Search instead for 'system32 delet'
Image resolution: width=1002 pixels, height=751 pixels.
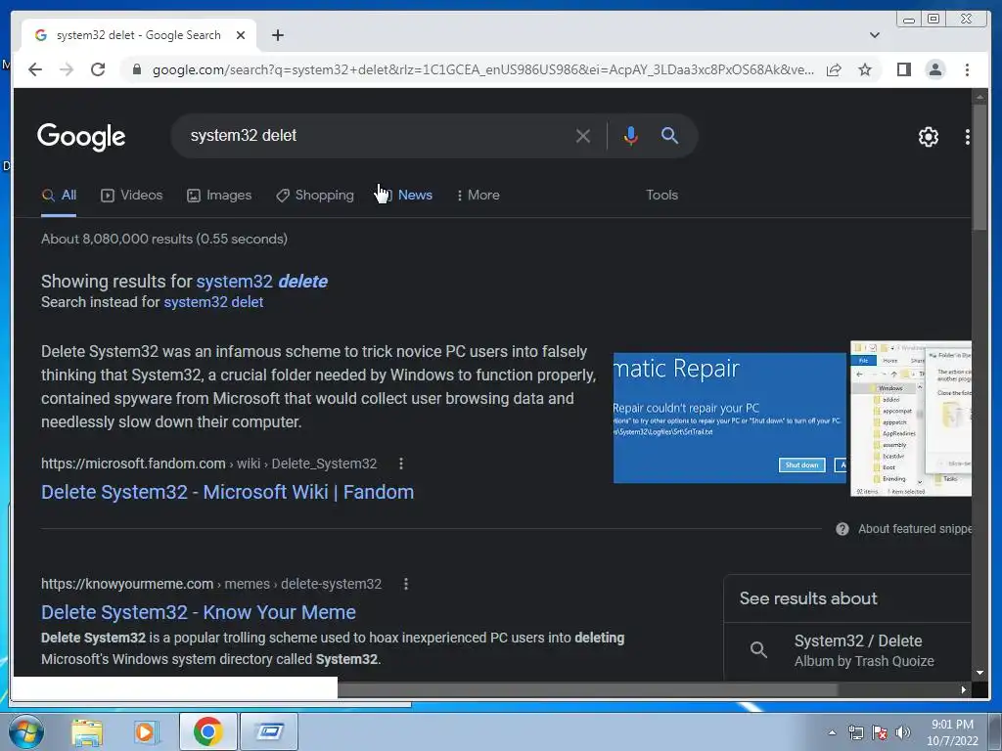pyautogui.click(x=213, y=302)
